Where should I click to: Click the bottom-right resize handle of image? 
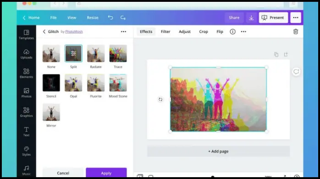266,132
